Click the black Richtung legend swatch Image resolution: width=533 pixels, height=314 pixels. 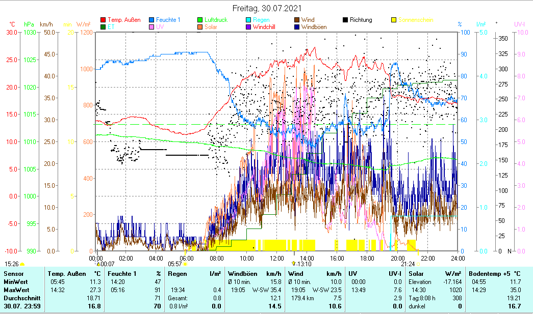(345, 20)
